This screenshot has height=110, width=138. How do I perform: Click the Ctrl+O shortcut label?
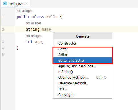101,78
